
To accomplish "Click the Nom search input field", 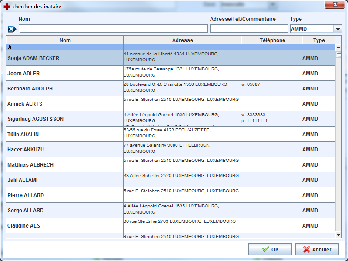I will pos(114,29).
